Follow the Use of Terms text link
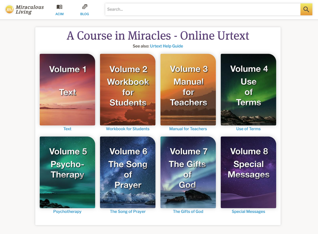Image resolution: width=318 pixels, height=234 pixels. pyautogui.click(x=248, y=129)
